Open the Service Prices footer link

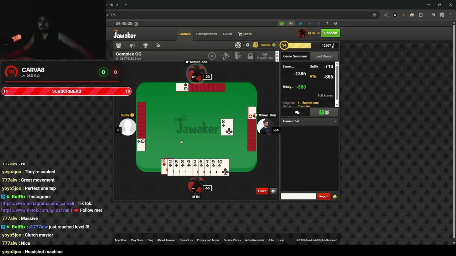click(232, 240)
